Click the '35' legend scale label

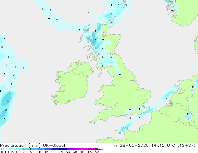click(75, 152)
